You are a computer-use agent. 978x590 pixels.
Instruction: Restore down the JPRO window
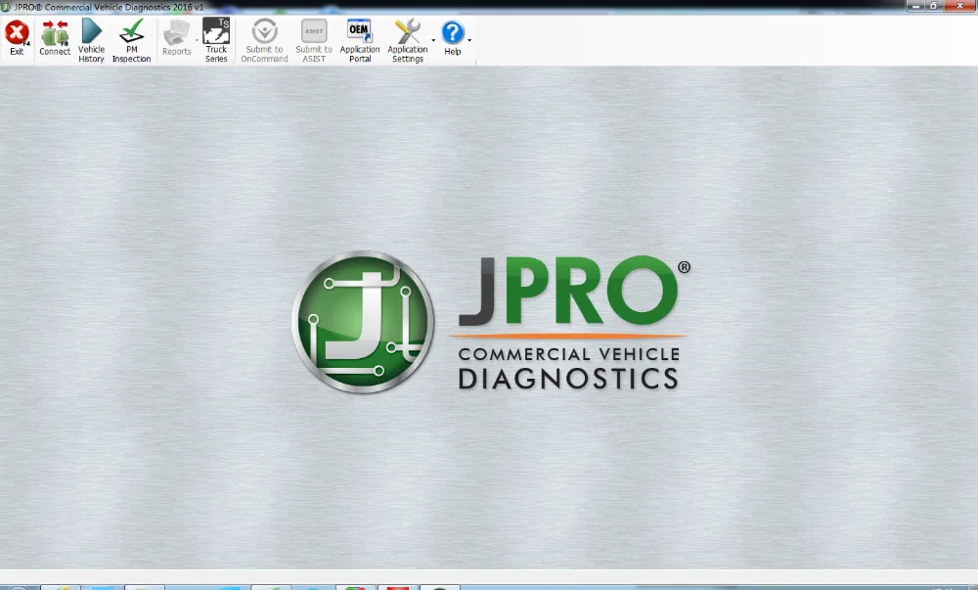point(934,6)
